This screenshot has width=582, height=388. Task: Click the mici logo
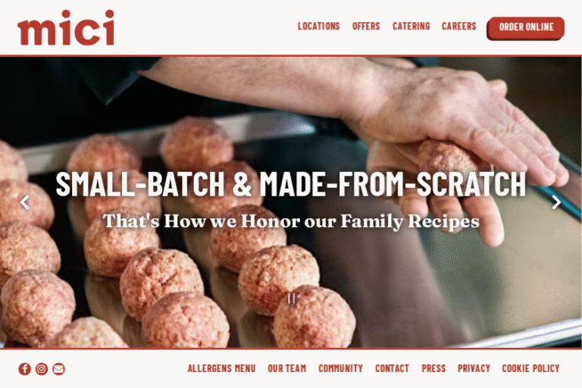[66, 28]
